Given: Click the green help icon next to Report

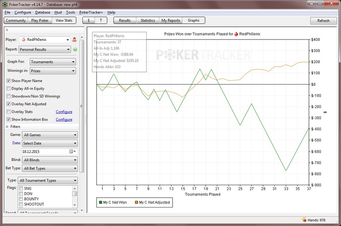Looking at the screenshot, I should 75,49.
